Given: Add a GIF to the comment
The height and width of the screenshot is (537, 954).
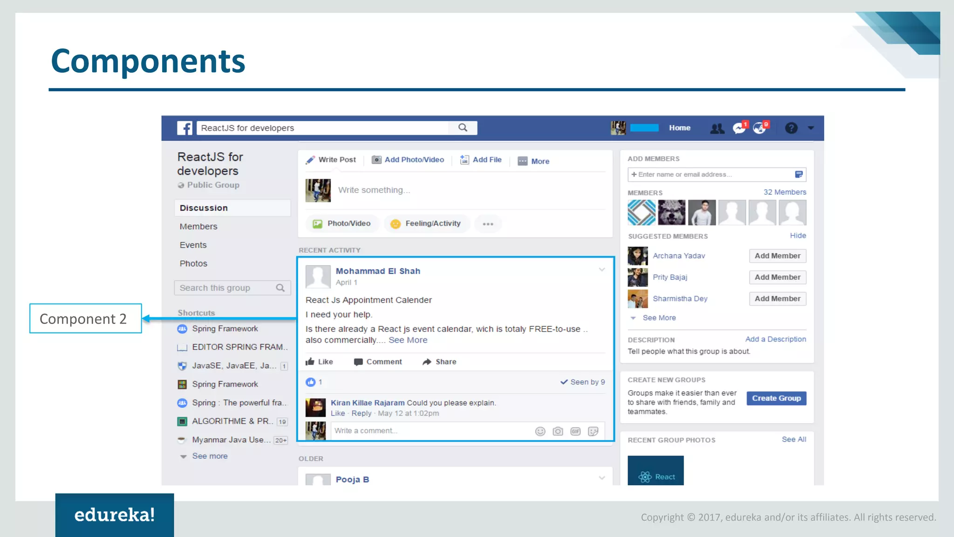Looking at the screenshot, I should pyautogui.click(x=575, y=431).
